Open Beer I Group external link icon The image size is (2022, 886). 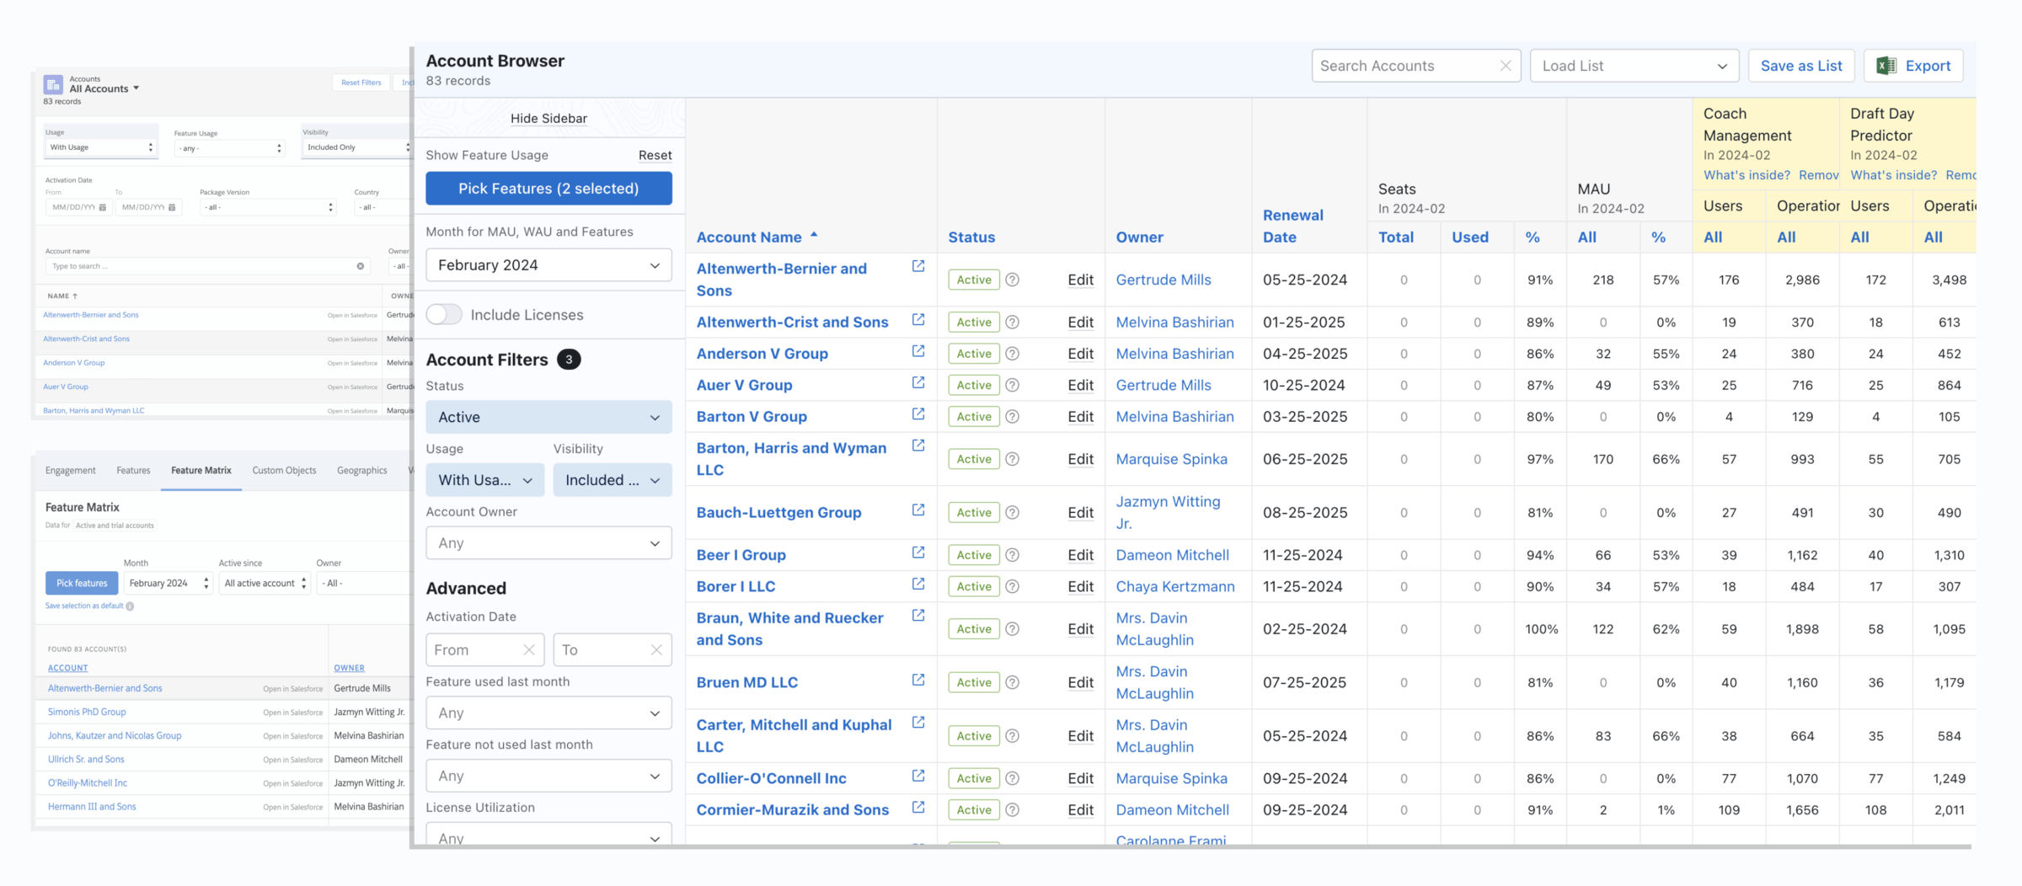(x=918, y=552)
